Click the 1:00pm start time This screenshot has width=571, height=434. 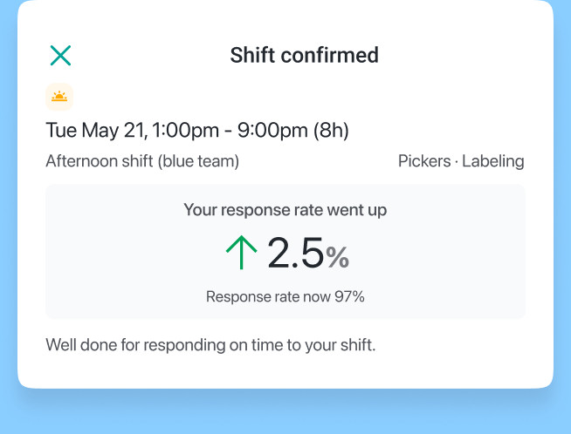[187, 131]
